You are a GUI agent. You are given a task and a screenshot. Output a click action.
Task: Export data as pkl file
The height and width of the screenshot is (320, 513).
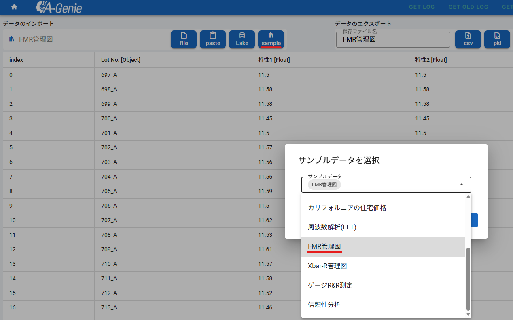(x=497, y=39)
